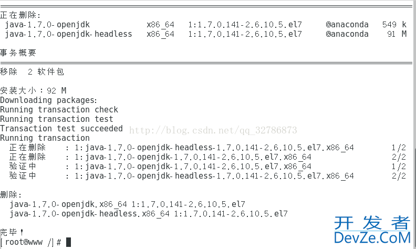Click the root@www shell prompt text
416x249 pixels.
31,242
